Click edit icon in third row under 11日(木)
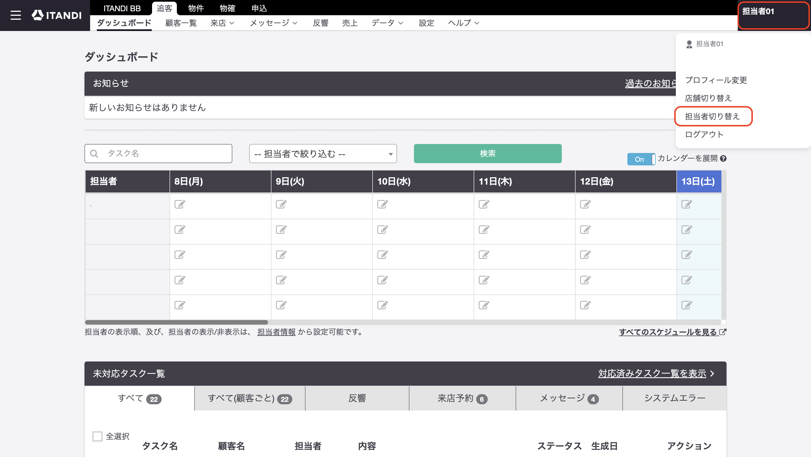 [x=484, y=254]
